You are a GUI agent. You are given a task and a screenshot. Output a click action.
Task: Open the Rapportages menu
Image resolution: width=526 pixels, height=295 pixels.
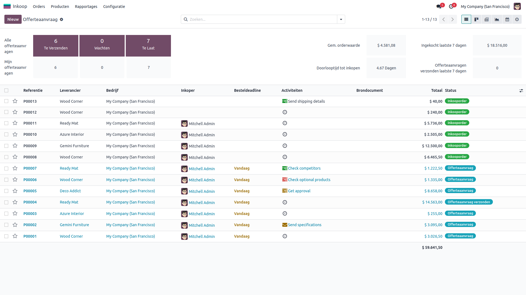pyautogui.click(x=86, y=7)
